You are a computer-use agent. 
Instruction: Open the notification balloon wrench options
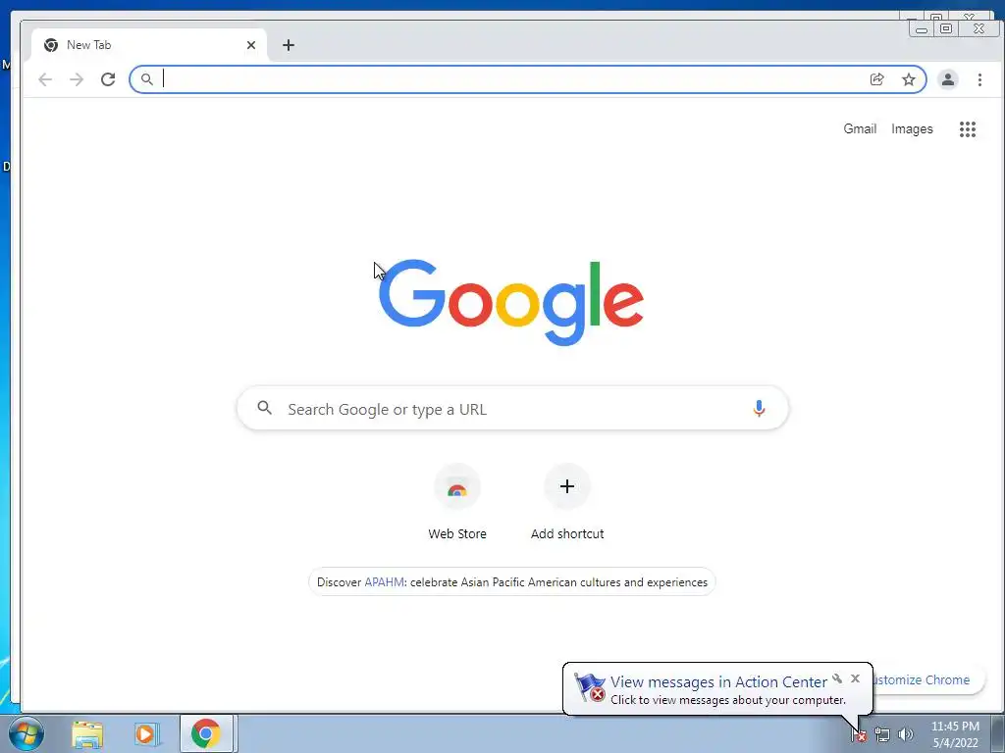pyautogui.click(x=837, y=678)
